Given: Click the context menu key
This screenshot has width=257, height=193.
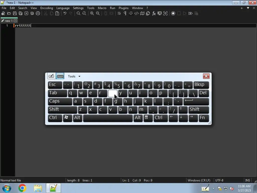Looking at the screenshot, I should 148,118.
